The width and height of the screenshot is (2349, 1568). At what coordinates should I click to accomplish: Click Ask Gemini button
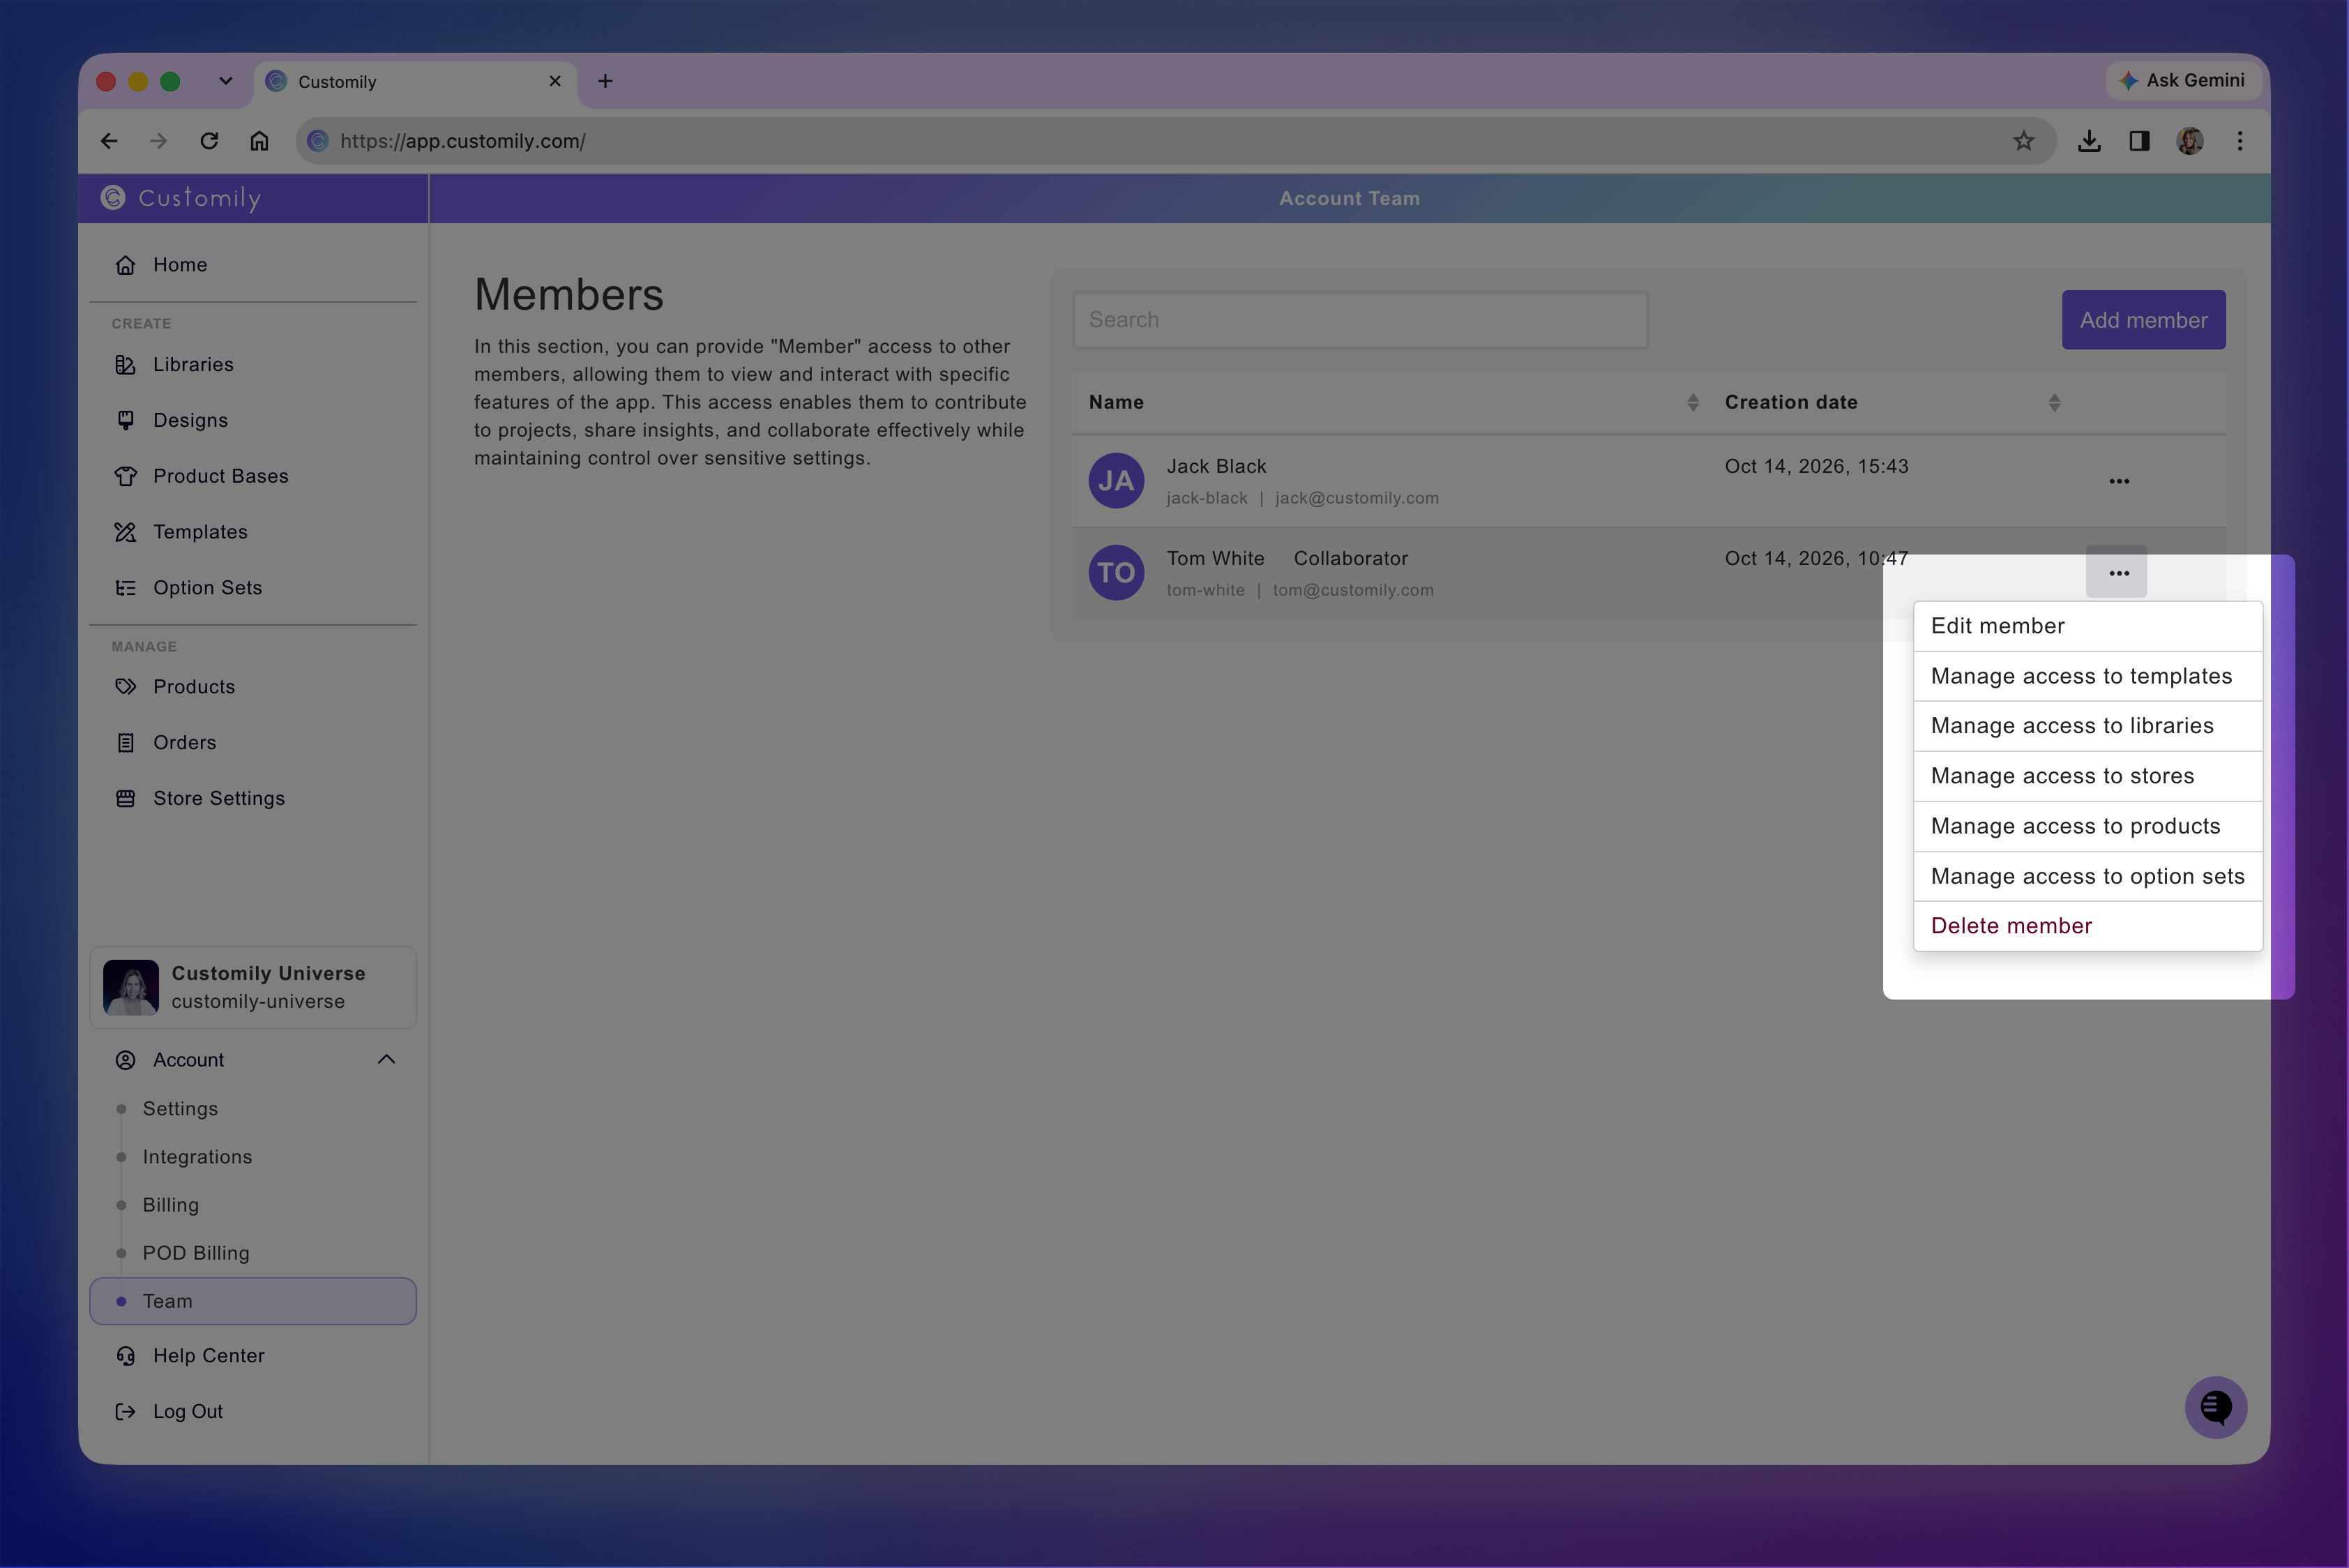click(x=2184, y=81)
